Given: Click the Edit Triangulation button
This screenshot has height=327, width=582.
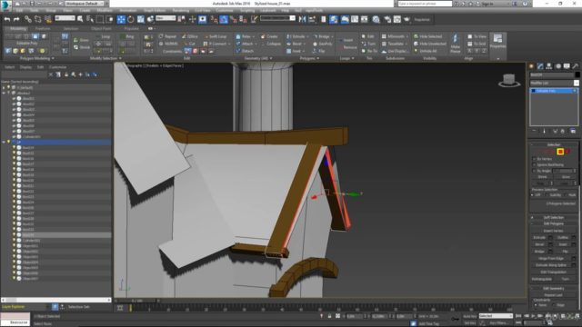Looking at the screenshot, I should coord(553,272).
